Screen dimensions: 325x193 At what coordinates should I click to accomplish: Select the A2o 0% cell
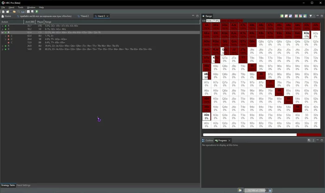[x=207, y=124]
